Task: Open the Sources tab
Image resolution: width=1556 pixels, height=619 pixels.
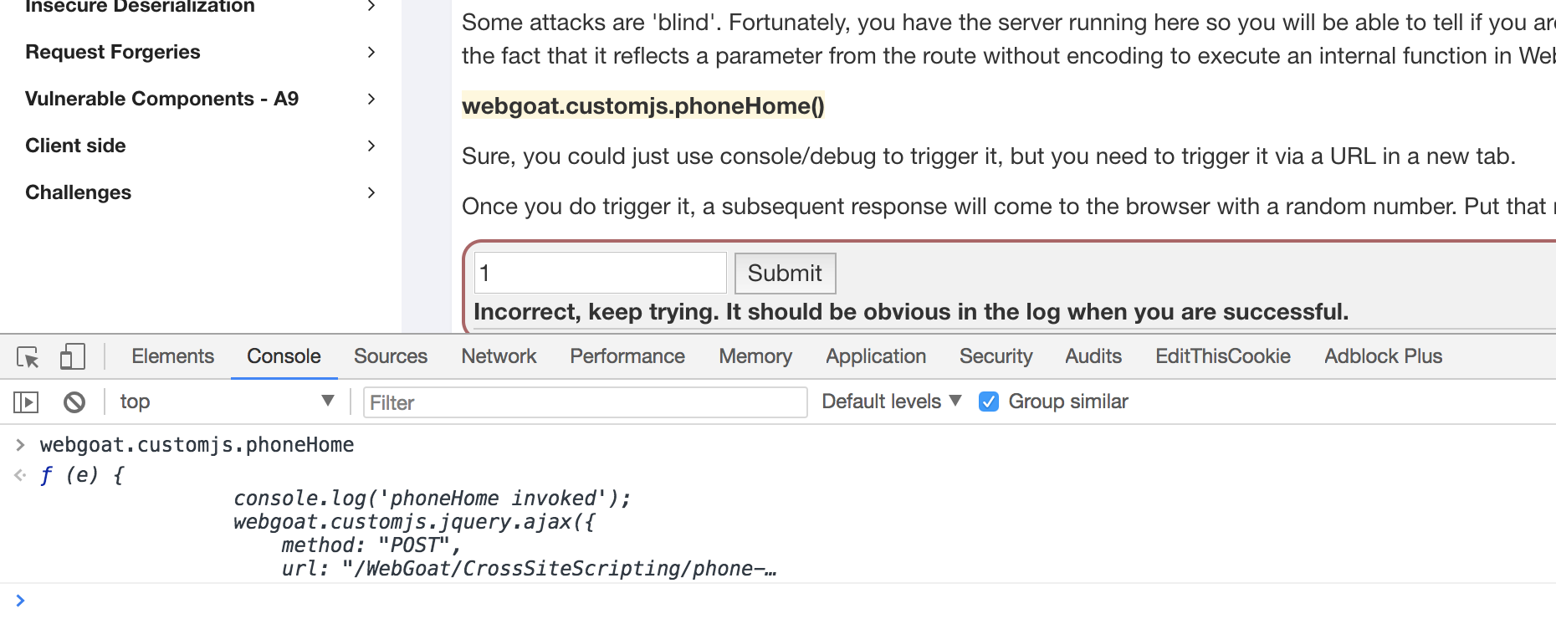Action: [391, 356]
